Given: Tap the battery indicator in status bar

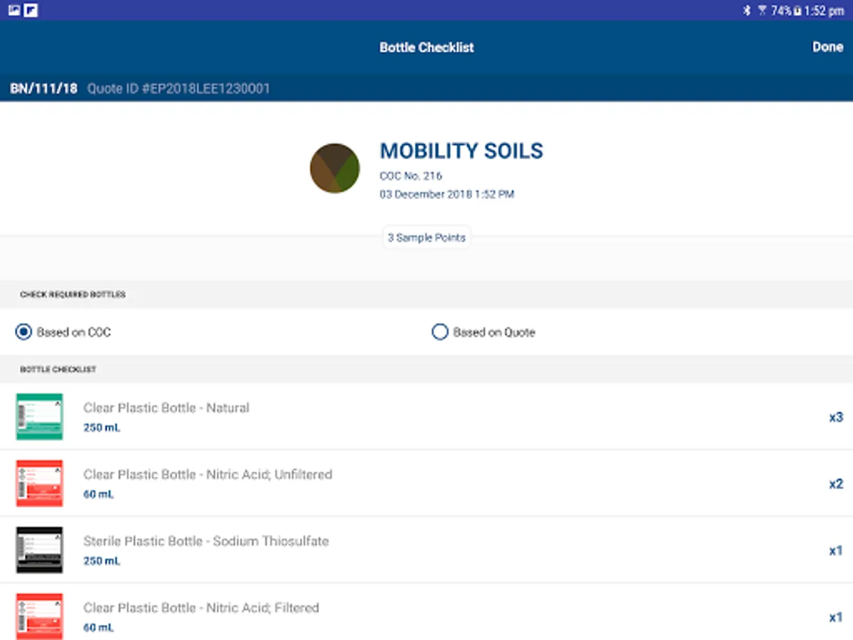Looking at the screenshot, I should pyautogui.click(x=799, y=11).
